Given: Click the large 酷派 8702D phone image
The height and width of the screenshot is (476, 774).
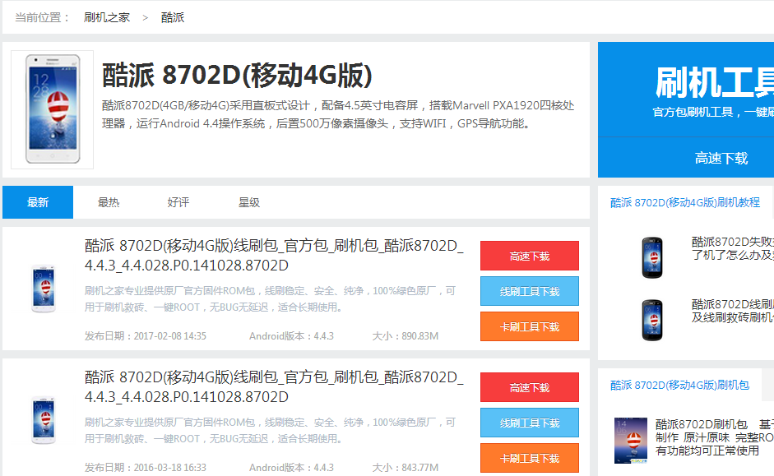Looking at the screenshot, I should pos(53,109).
